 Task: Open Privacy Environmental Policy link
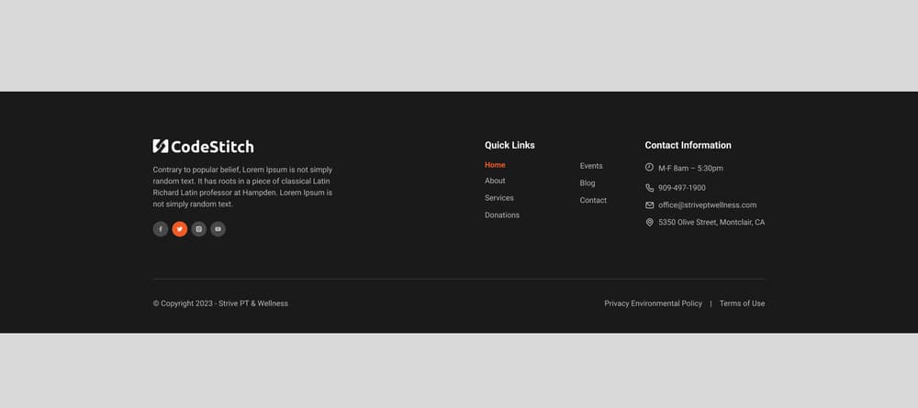(x=653, y=303)
